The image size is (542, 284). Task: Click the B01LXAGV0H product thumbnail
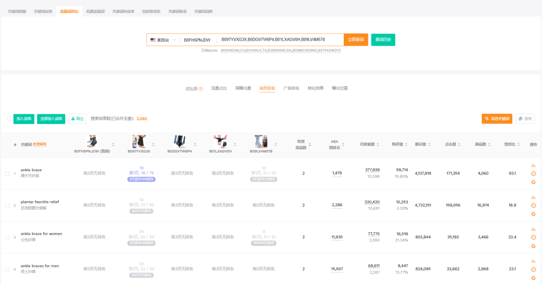220,141
